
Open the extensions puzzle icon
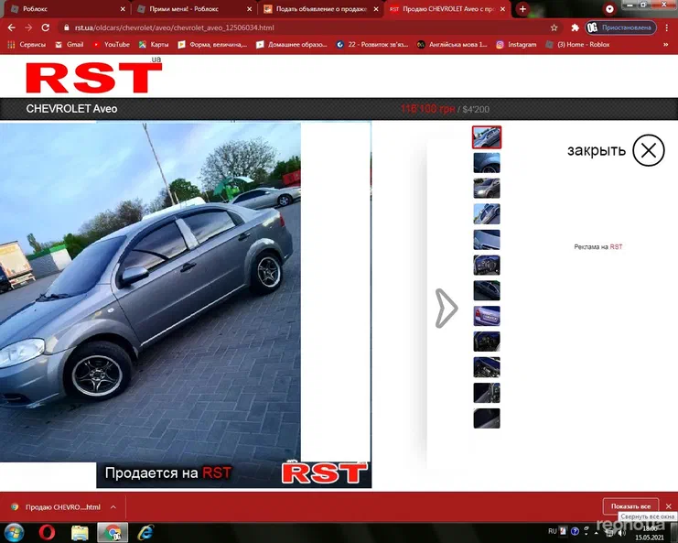coord(575,27)
